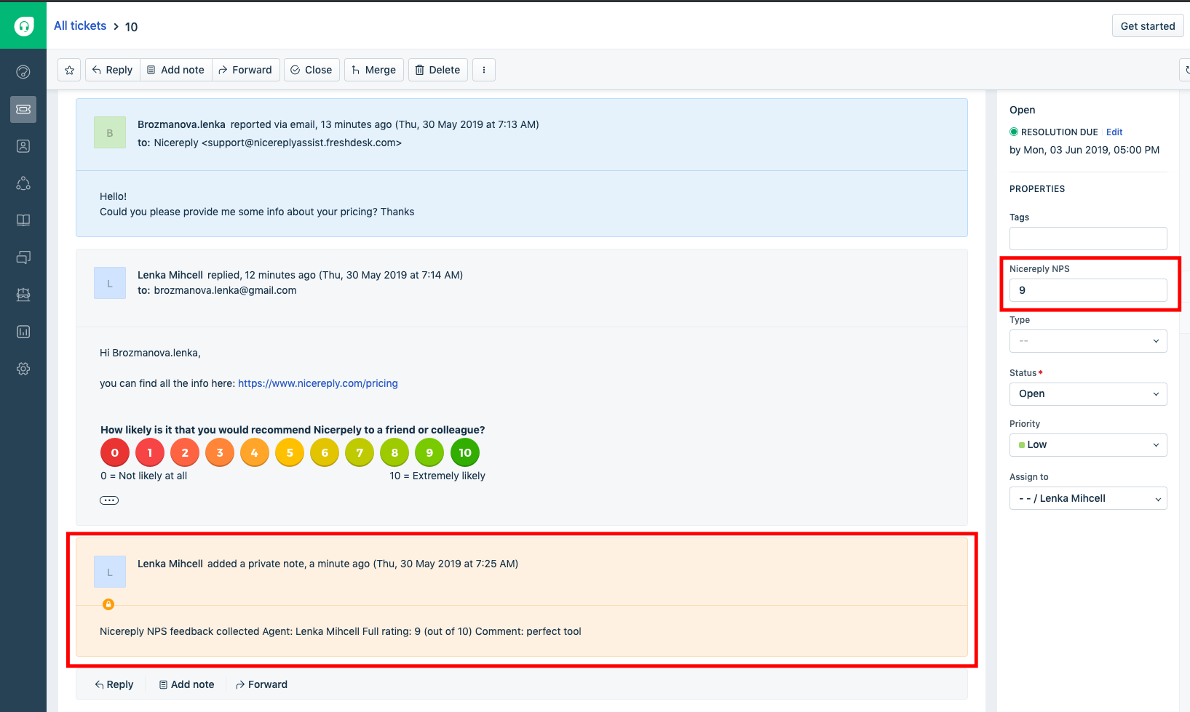Click Lenka Mihcell avatar on private note
The height and width of the screenshot is (712, 1190).
coord(110,572)
